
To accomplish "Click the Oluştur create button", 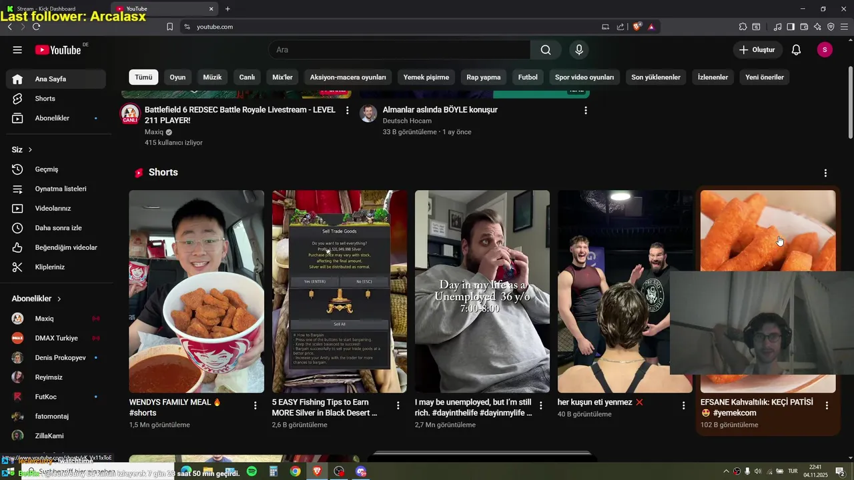I will click(x=757, y=50).
